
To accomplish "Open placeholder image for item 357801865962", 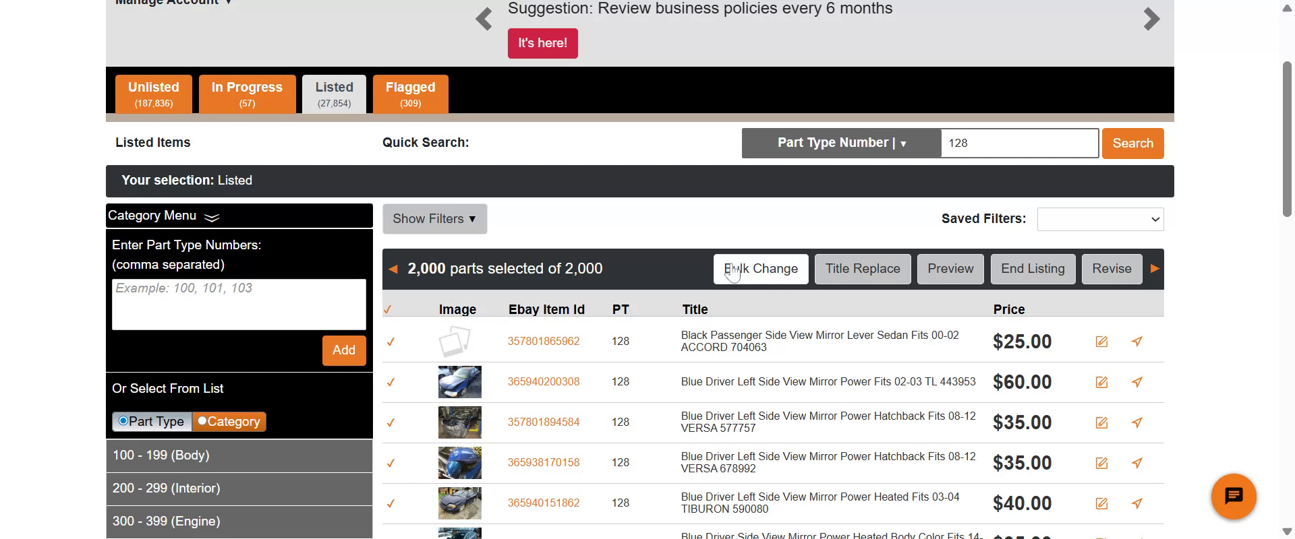I will [x=455, y=342].
